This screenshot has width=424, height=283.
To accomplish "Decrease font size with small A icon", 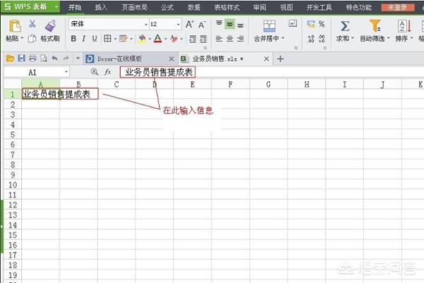I will (x=202, y=25).
